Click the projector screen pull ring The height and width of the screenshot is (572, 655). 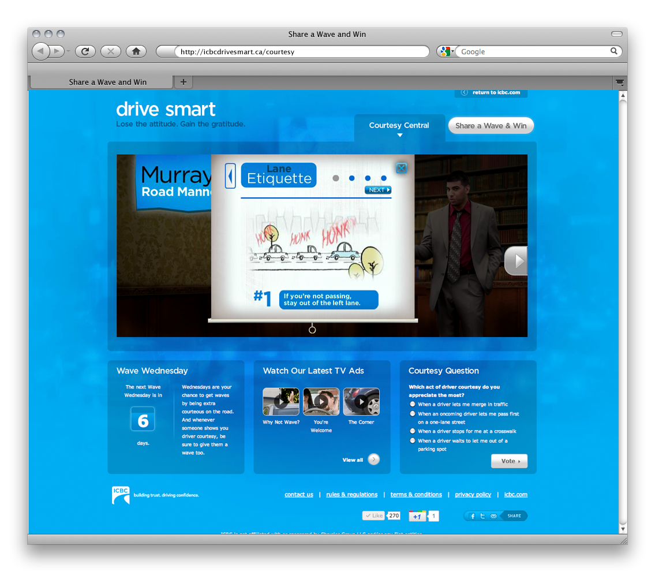(x=312, y=330)
